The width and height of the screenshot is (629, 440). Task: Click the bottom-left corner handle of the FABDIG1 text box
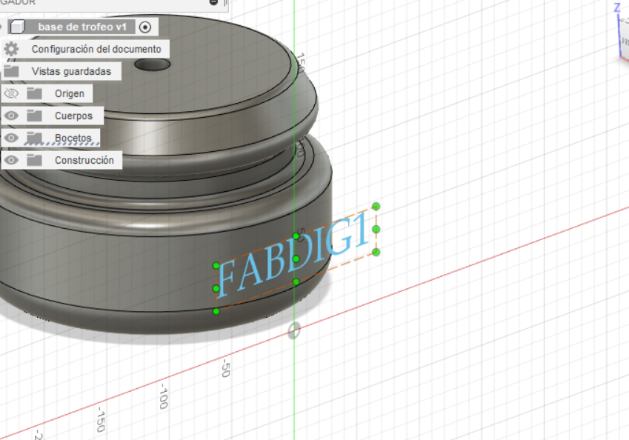[x=216, y=311]
